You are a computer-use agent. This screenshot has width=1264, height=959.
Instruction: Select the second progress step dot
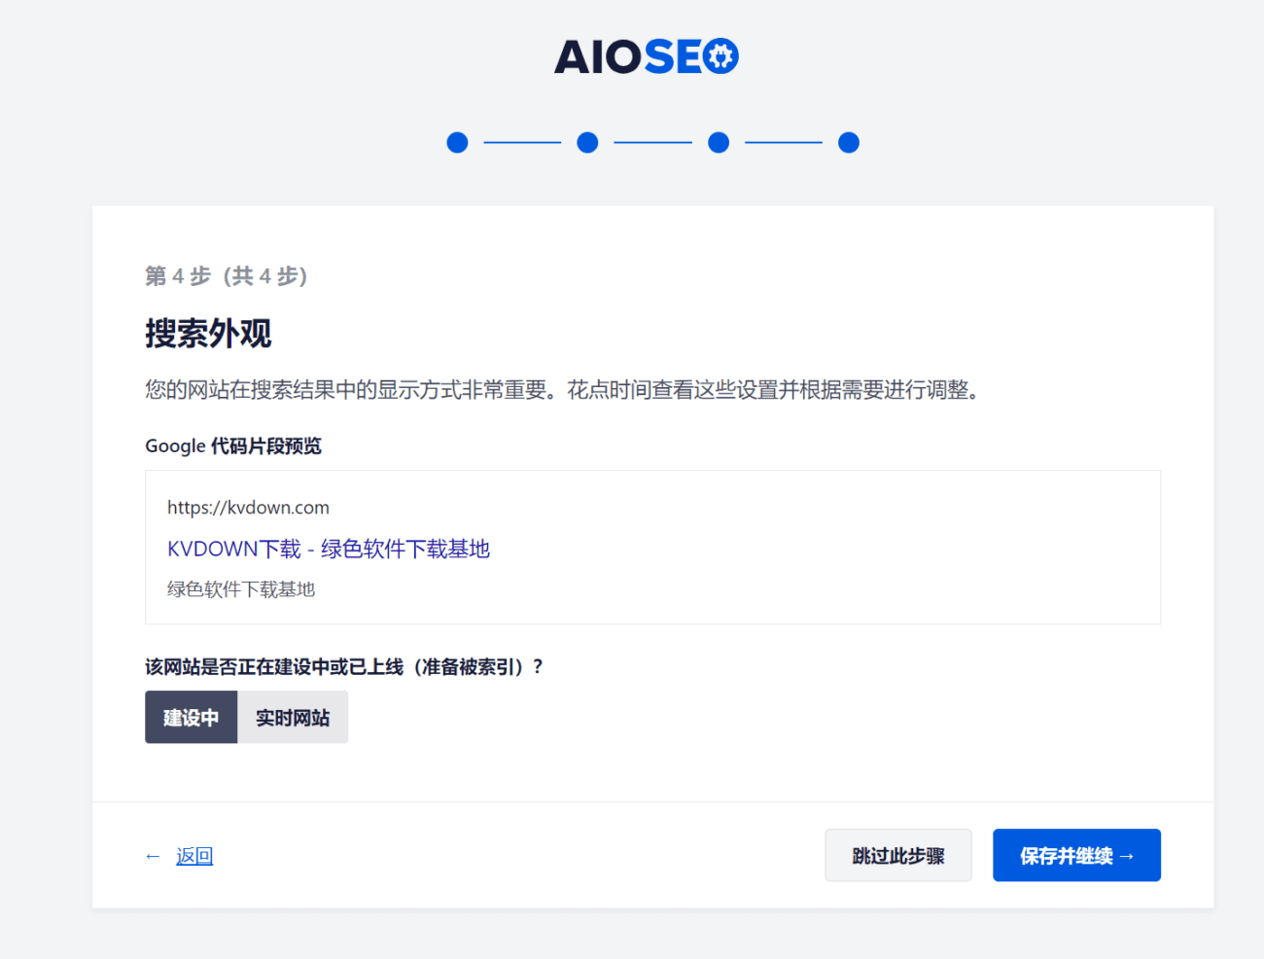(587, 142)
